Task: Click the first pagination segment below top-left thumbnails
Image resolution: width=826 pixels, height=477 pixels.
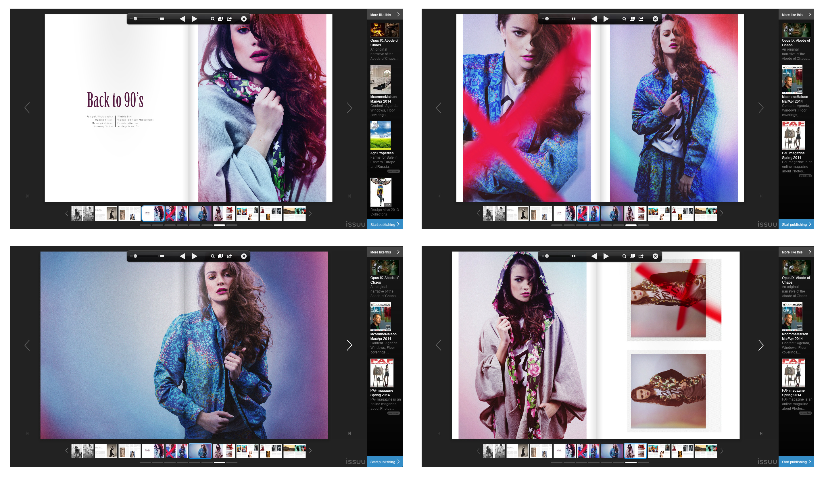Action: (x=145, y=225)
